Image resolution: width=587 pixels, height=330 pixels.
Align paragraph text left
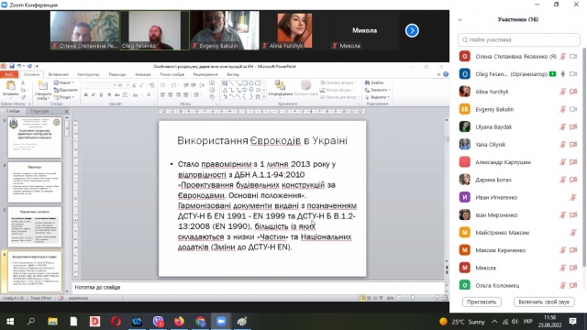[x=162, y=95]
